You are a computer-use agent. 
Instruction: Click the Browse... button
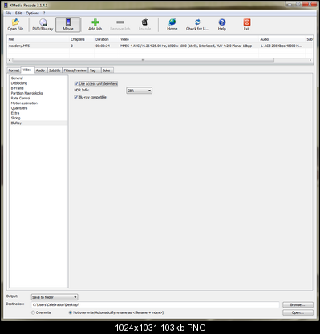pos(298,304)
